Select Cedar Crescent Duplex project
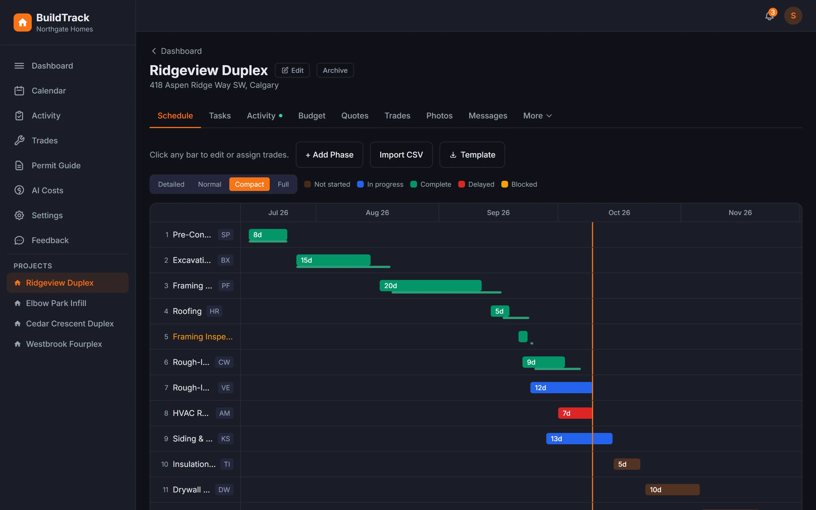The height and width of the screenshot is (510, 816). pyautogui.click(x=67, y=324)
